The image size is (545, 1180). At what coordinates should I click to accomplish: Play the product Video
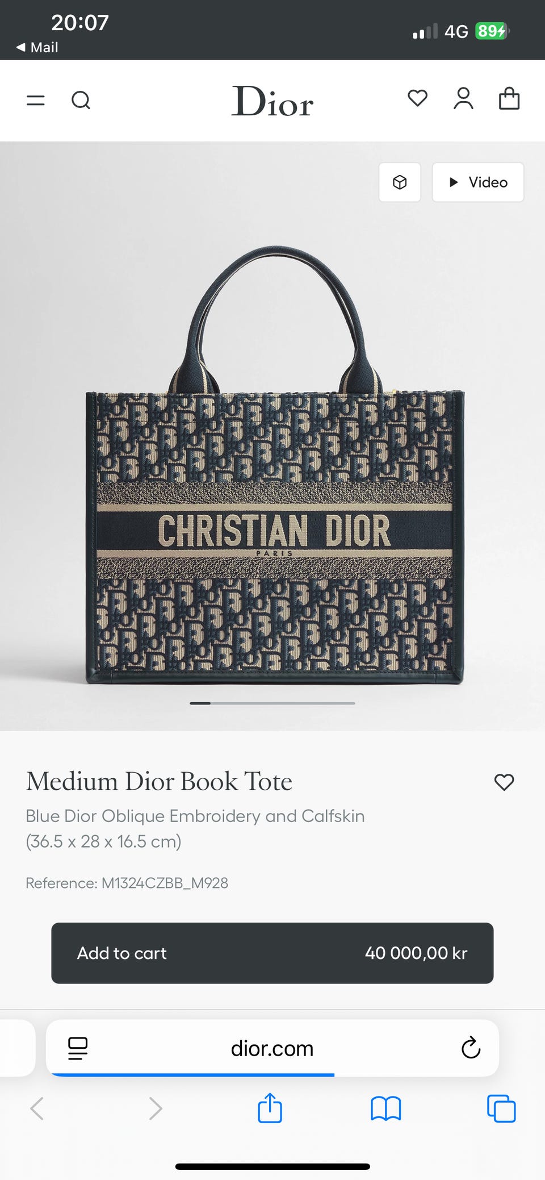[x=478, y=182]
